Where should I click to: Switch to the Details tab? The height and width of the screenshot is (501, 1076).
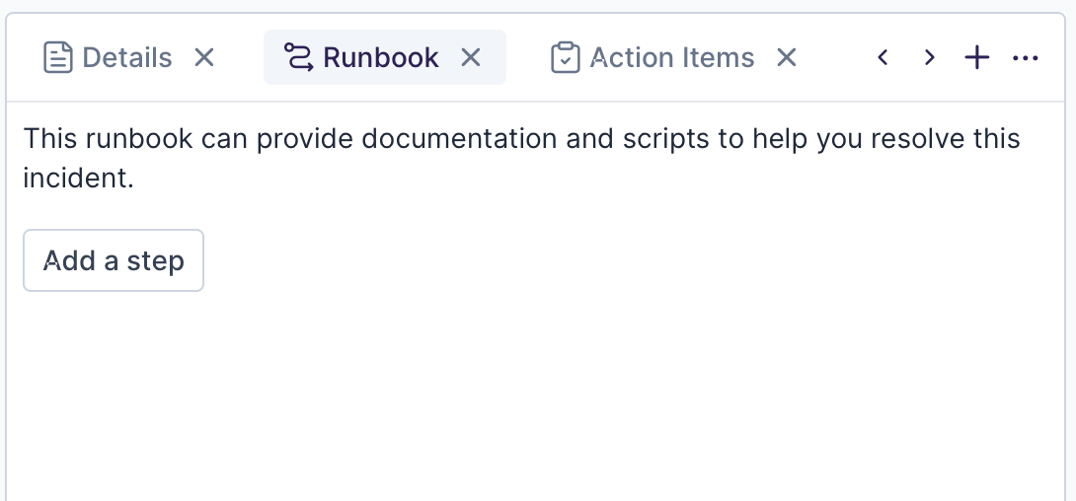(x=126, y=58)
